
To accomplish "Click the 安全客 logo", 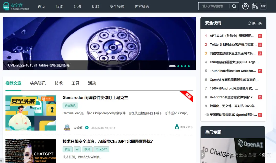I will click(x=16, y=6).
